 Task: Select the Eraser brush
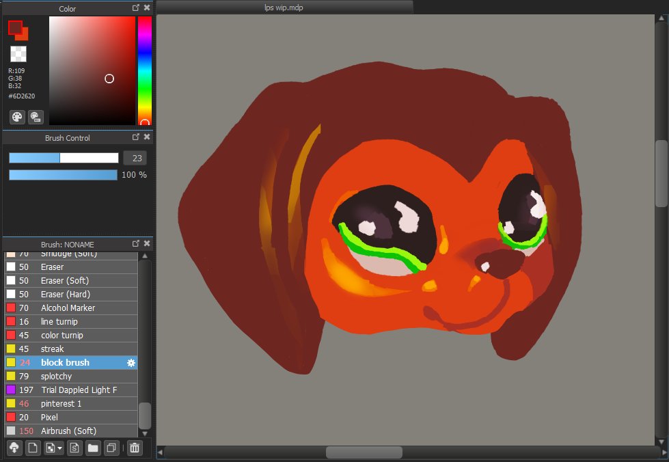(71, 267)
